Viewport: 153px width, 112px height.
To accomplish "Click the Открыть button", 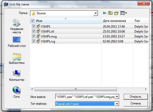I will tap(136, 97).
